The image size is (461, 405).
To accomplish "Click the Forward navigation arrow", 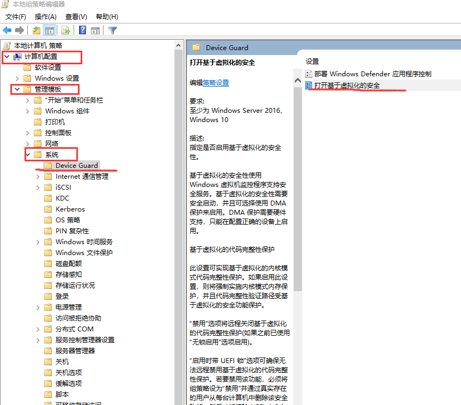I will point(18,31).
